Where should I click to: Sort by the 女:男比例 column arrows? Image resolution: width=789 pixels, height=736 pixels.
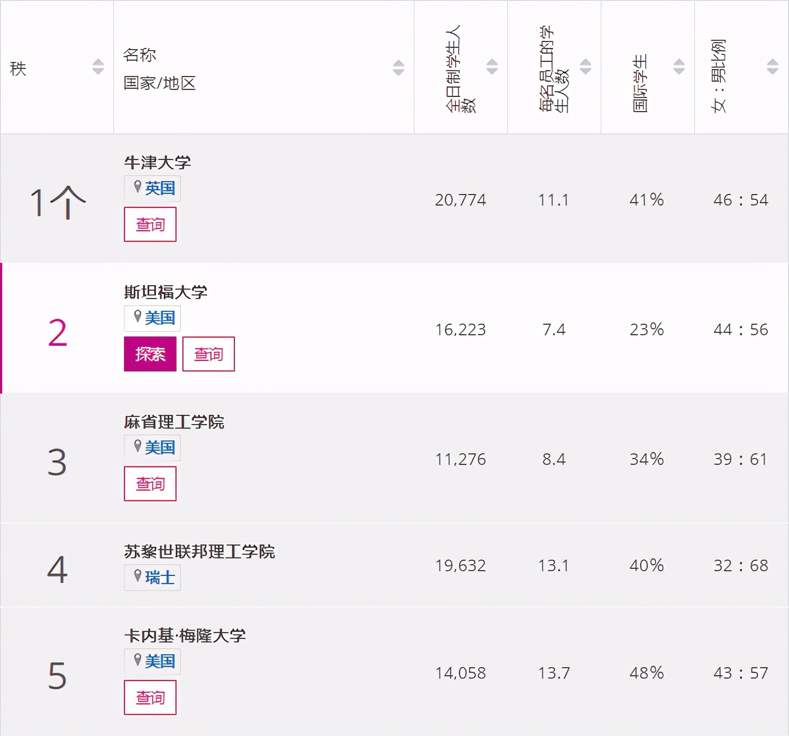click(773, 67)
